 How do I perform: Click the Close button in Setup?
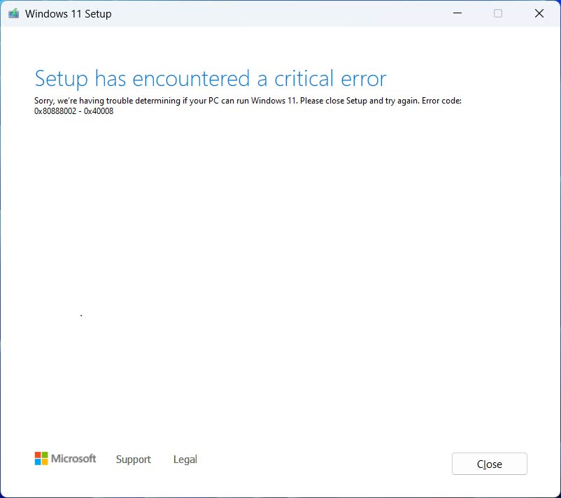489,464
